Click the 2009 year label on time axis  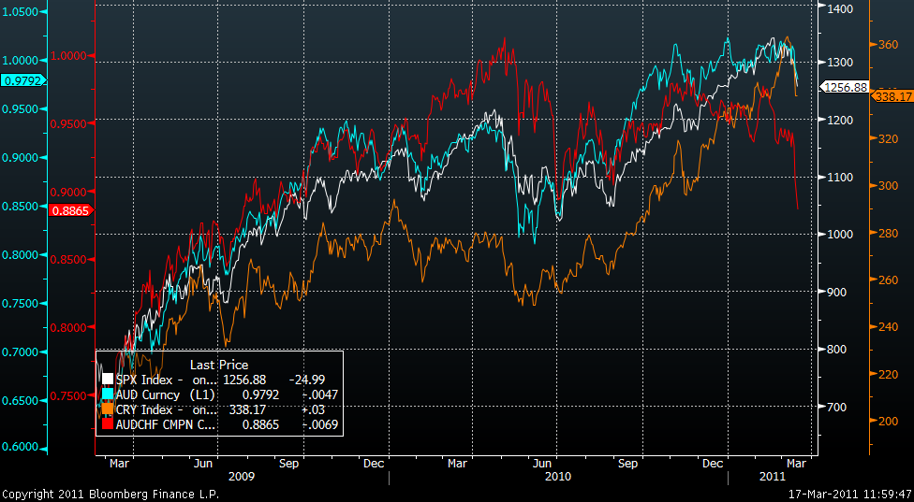(243, 477)
